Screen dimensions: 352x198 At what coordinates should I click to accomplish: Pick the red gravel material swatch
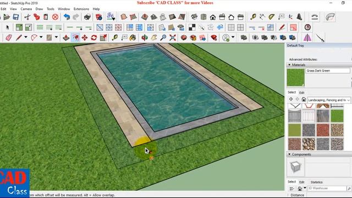[x=323, y=130]
